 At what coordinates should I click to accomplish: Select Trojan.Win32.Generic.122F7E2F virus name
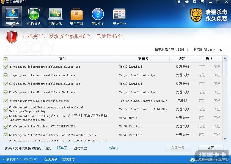click(143, 101)
